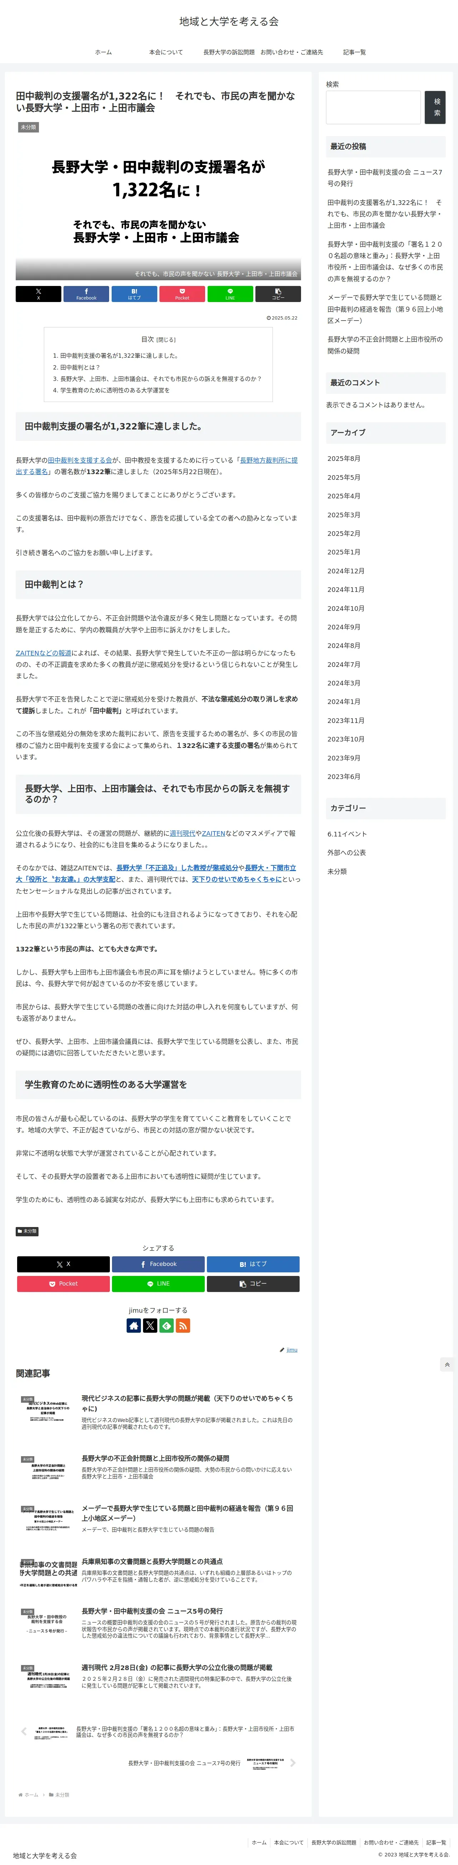Click author link jimu
Screen dimensions: 458x1865
coord(291,1349)
